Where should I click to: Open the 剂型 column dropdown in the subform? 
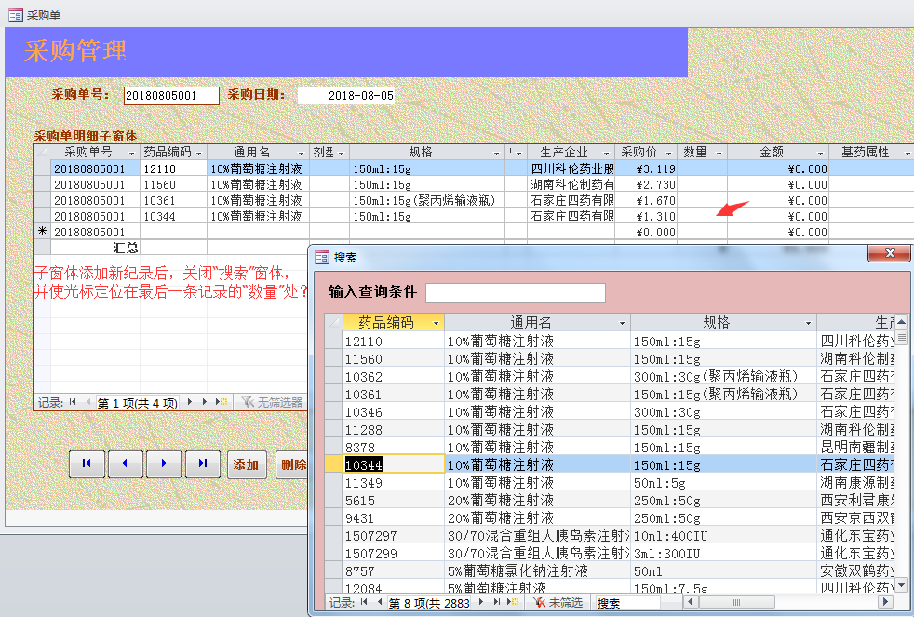pos(341,154)
